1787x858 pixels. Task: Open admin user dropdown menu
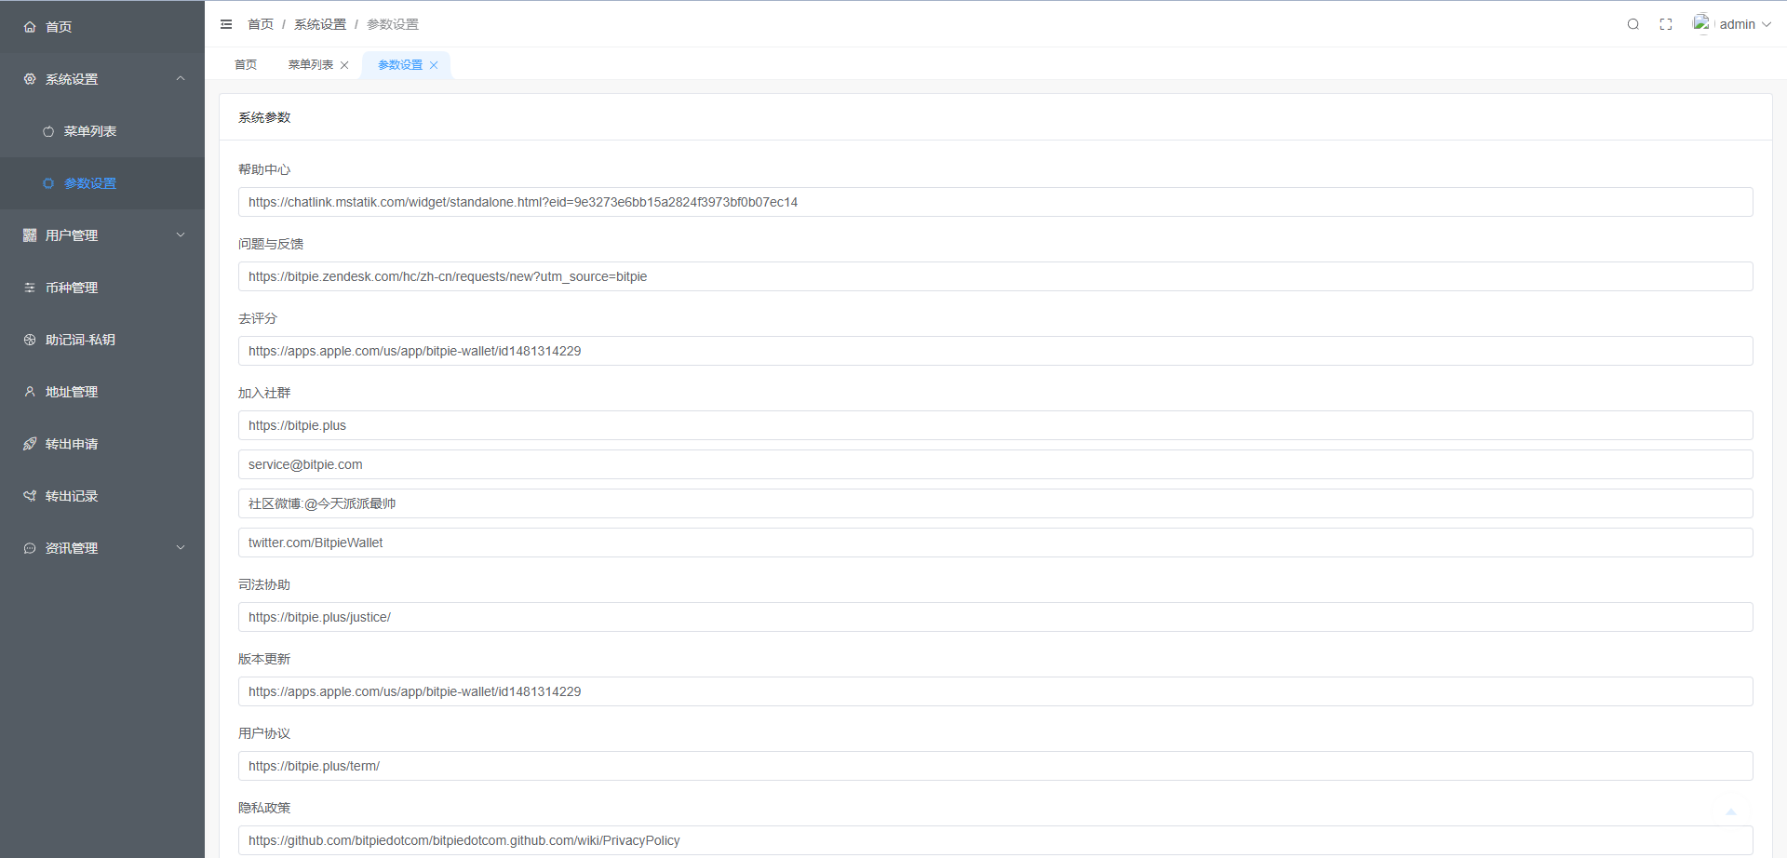tap(1745, 24)
